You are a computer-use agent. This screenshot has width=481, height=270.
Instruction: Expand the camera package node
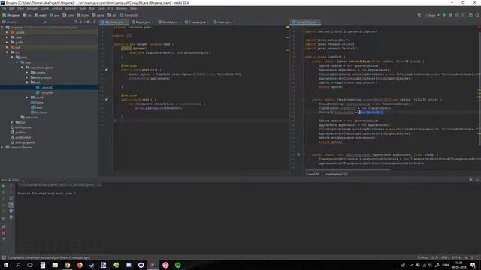pyautogui.click(x=27, y=73)
